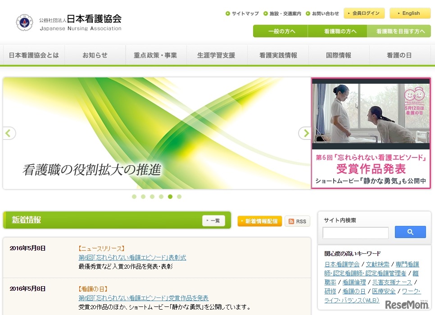
Task: Open お問い合わせ contact link
Action: [x=322, y=13]
